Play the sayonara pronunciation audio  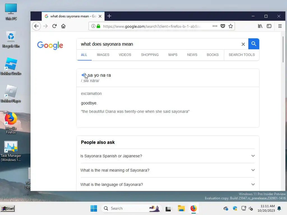[x=83, y=75]
